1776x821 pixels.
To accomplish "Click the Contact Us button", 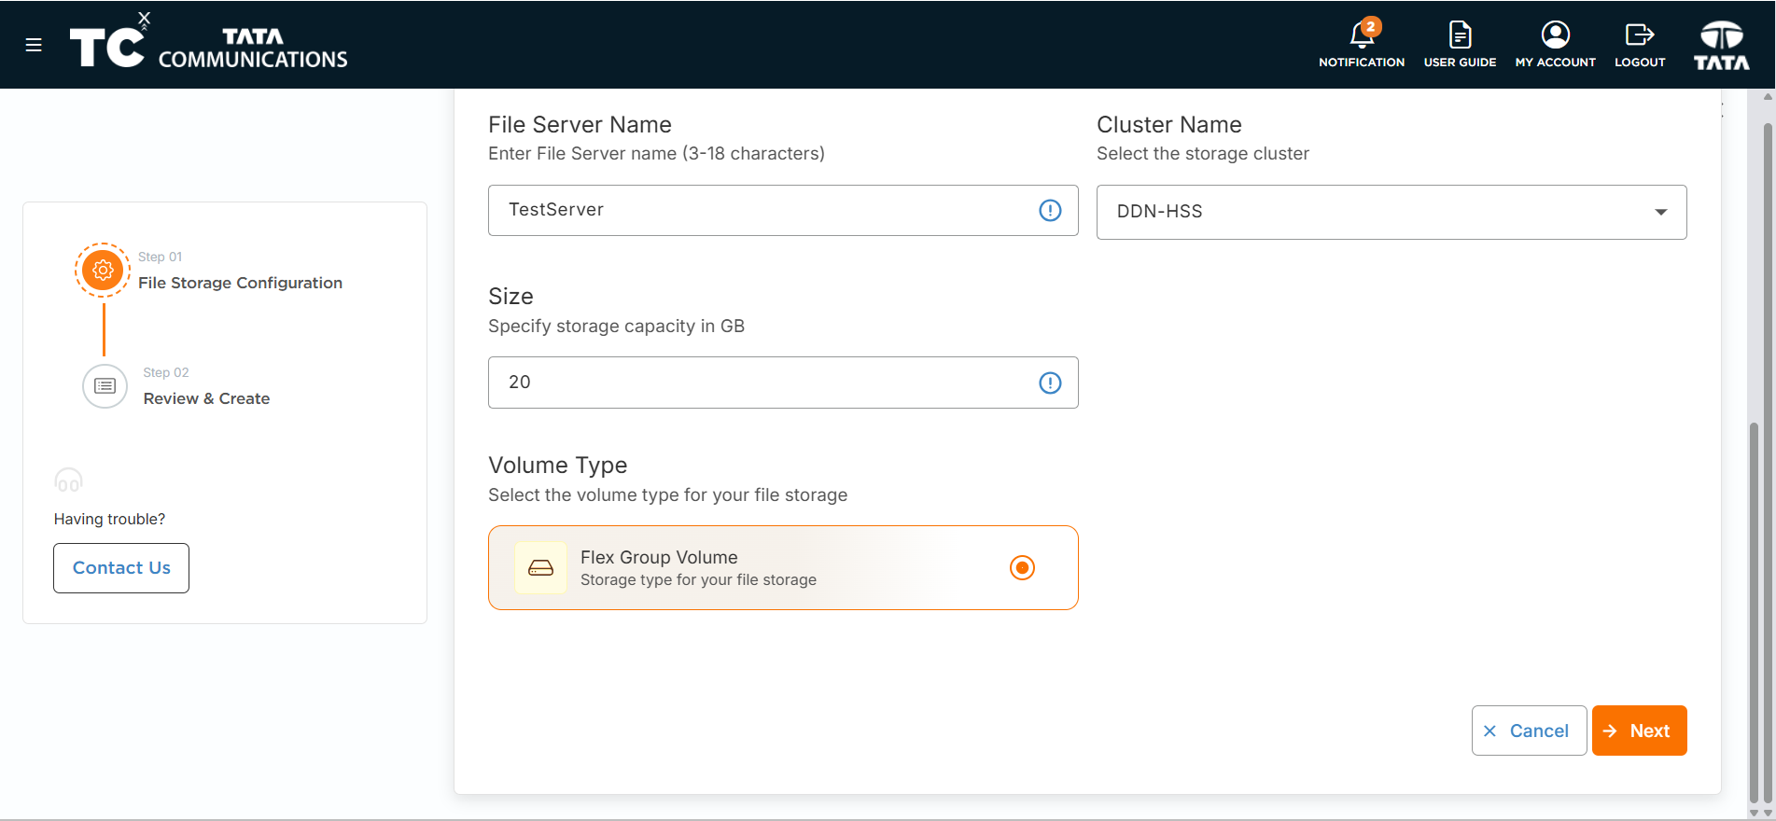I will (x=121, y=568).
